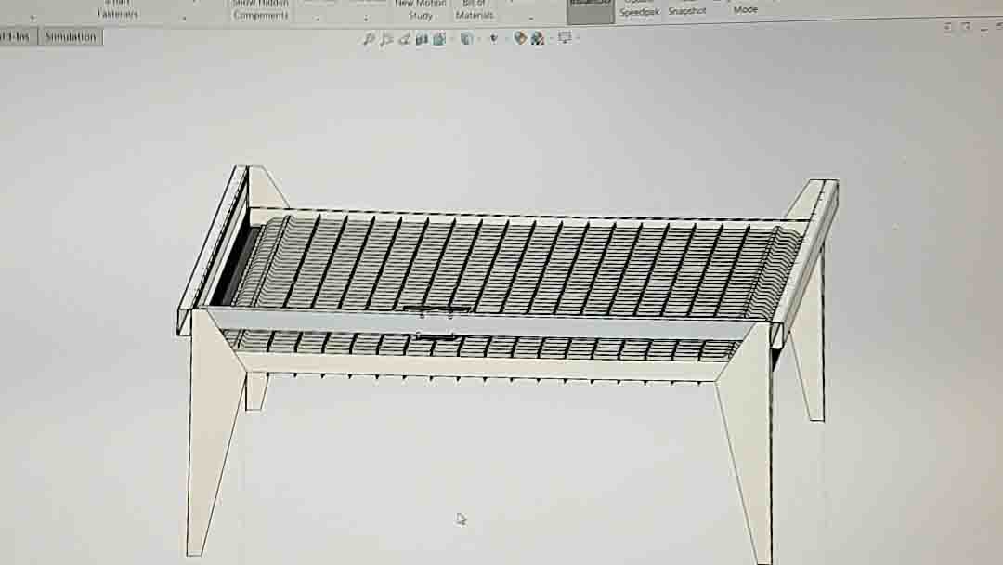Viewport: 1003px width, 565px height.
Task: Open the Add-Ins tab
Action: click(16, 37)
